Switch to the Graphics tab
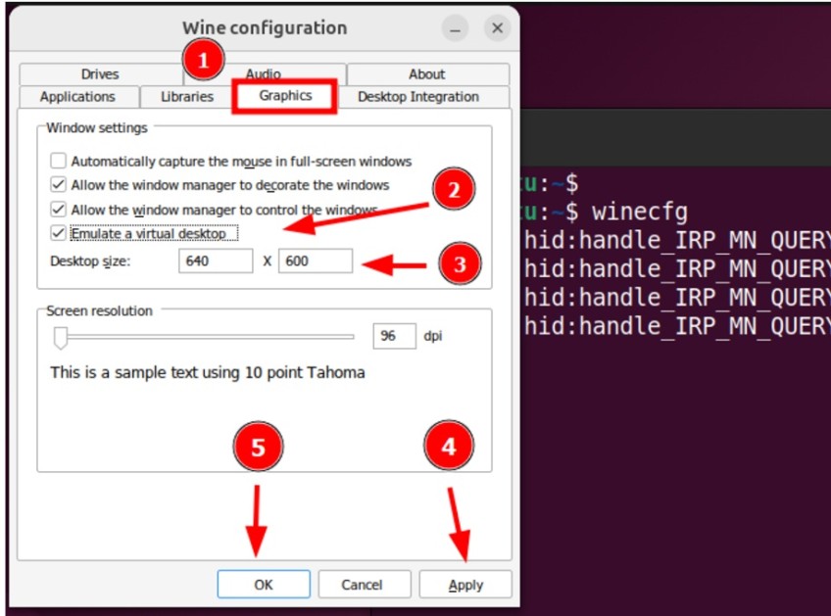The height and width of the screenshot is (616, 831). coord(285,96)
